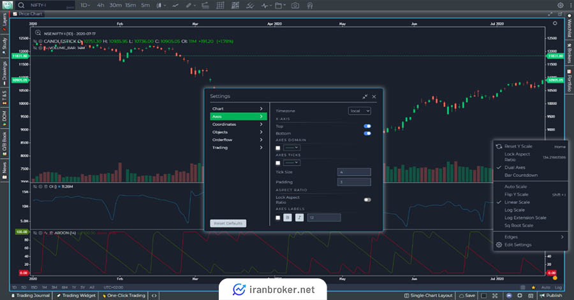
Task: Expand the Chart settings category
Action: [x=238, y=108]
